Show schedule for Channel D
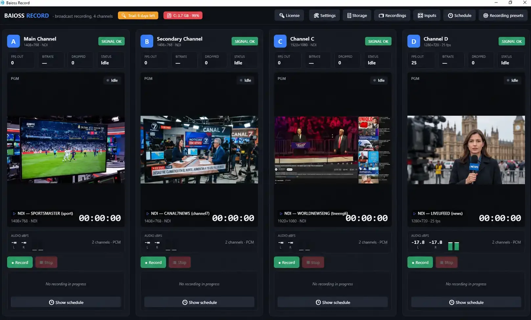Viewport: 531px width, 320px height. tap(466, 302)
